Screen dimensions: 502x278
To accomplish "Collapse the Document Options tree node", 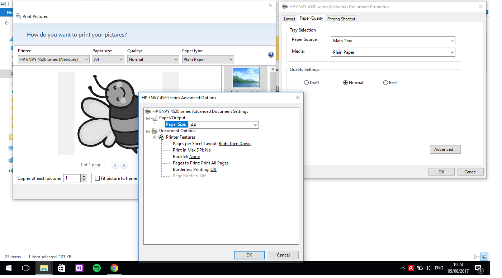I will click(148, 131).
